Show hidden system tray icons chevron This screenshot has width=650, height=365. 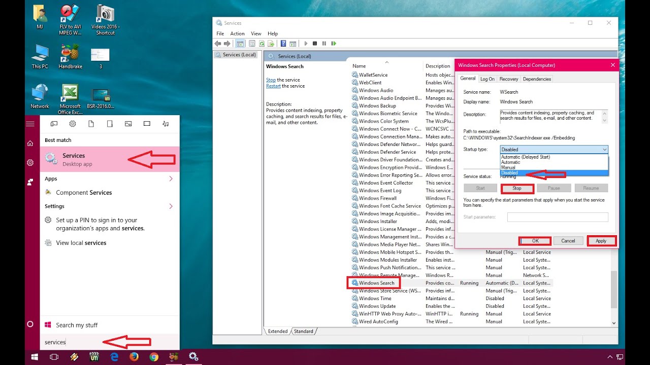point(610,357)
